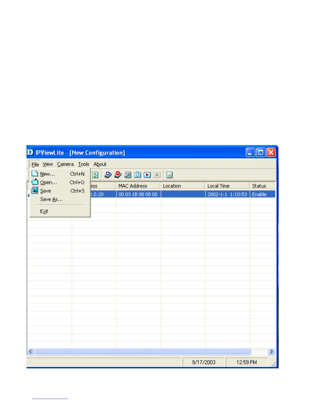
Task: Click the snapshot camera toolbar icon
Action: (138, 175)
